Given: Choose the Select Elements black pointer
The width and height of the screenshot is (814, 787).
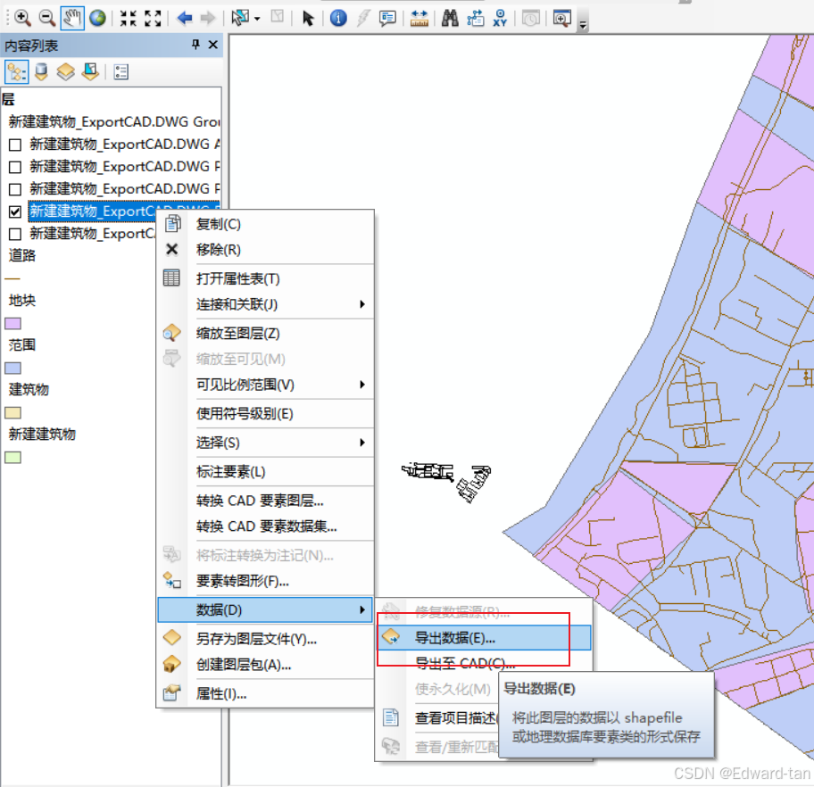Looking at the screenshot, I should point(308,19).
